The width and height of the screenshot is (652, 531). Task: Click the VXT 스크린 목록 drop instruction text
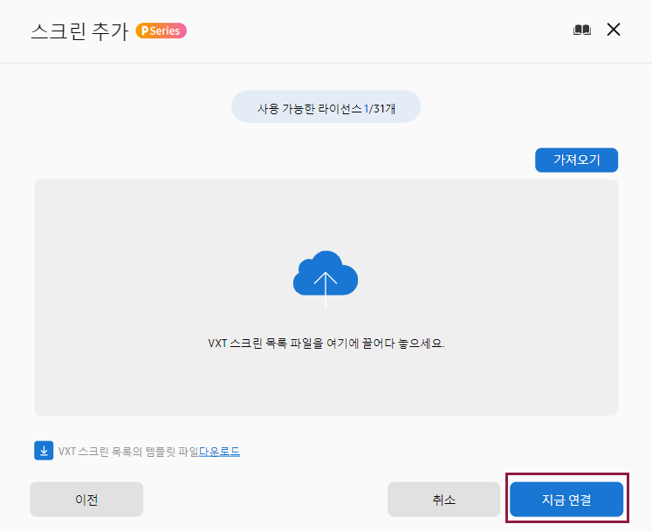click(x=326, y=344)
